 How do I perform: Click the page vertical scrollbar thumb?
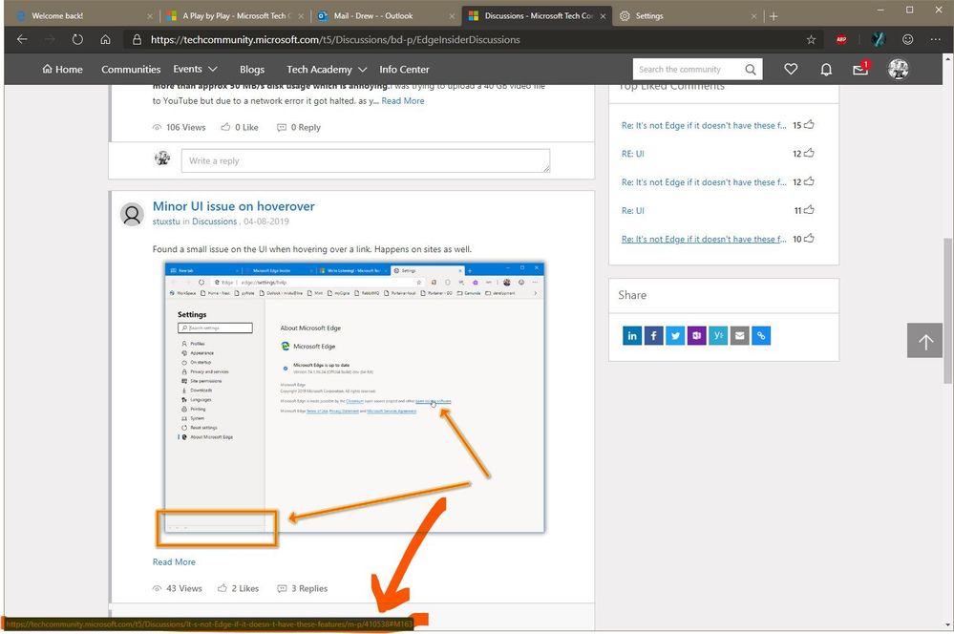(947, 310)
